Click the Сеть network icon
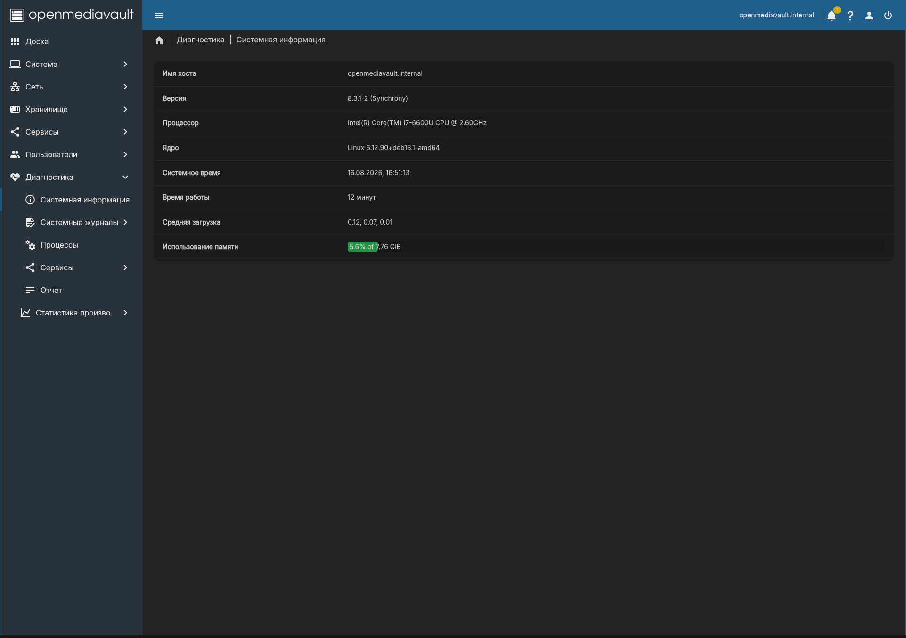906x638 pixels. point(15,87)
